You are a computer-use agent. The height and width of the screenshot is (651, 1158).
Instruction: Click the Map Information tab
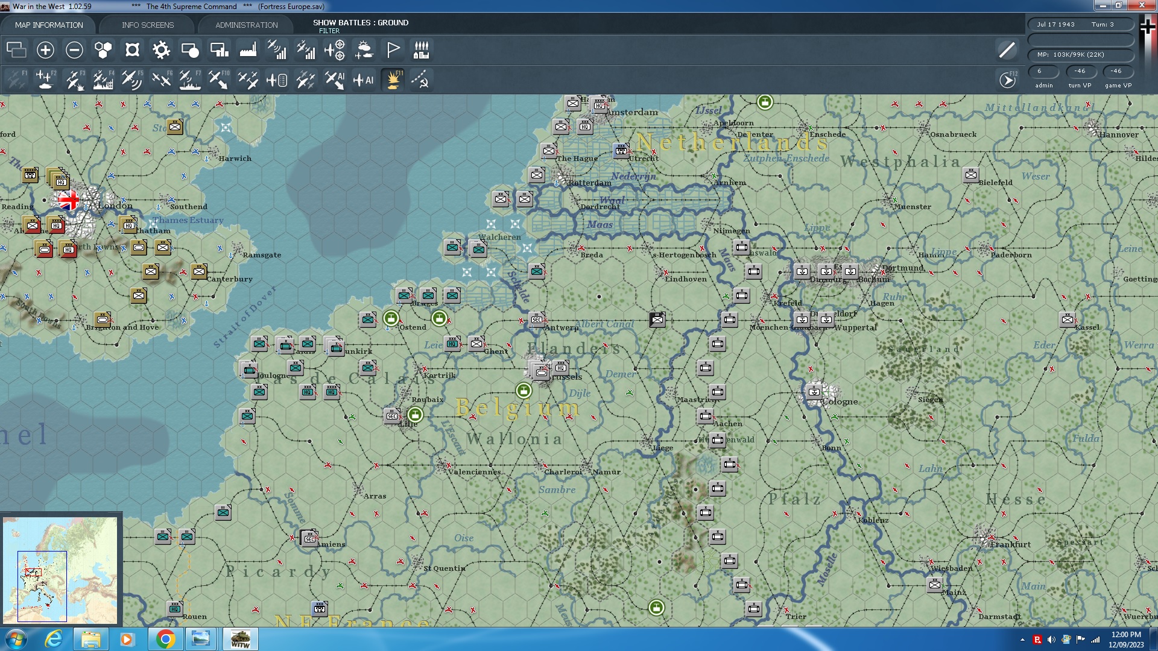(49, 25)
